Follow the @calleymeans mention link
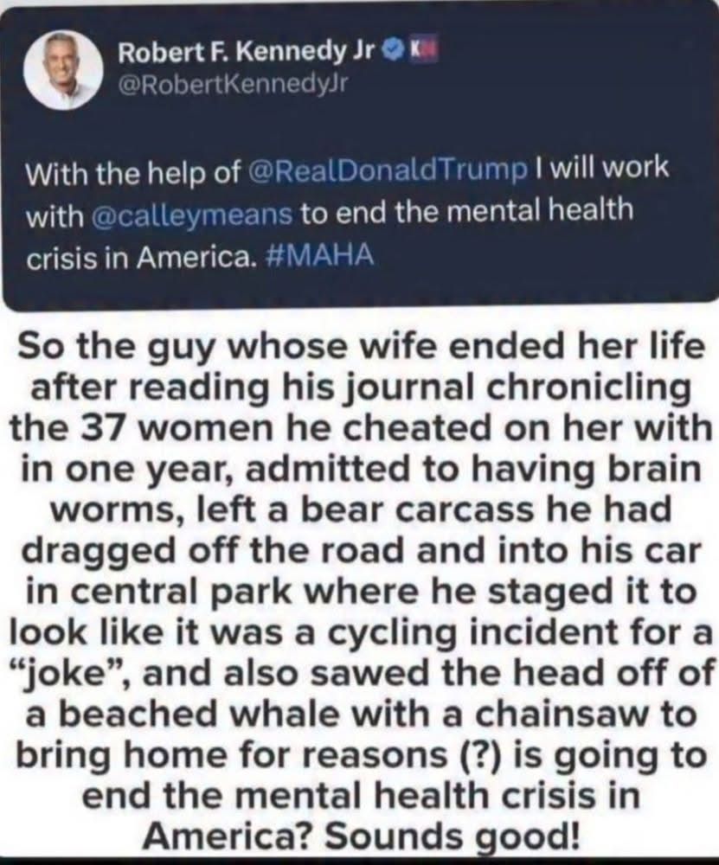 pyautogui.click(x=189, y=212)
